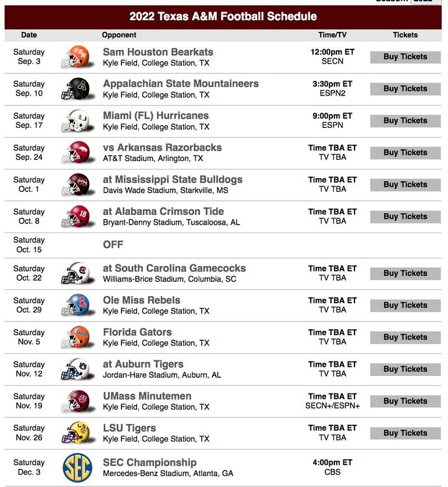
Task: Click the Opponent column header
Action: [119, 35]
